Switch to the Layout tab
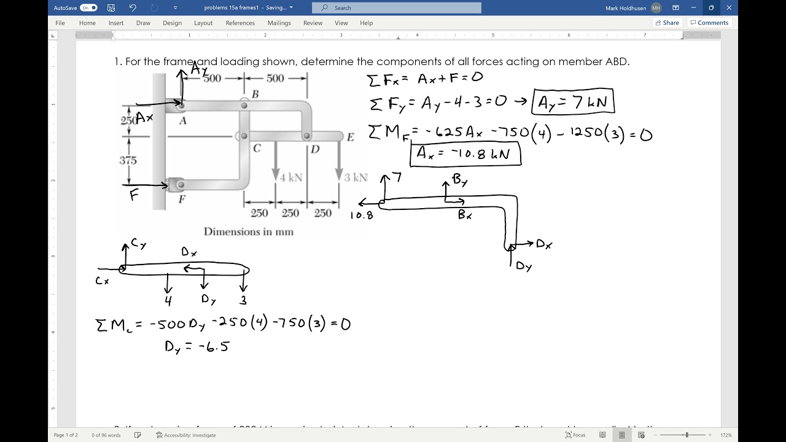This screenshot has height=442, width=786. click(x=203, y=23)
